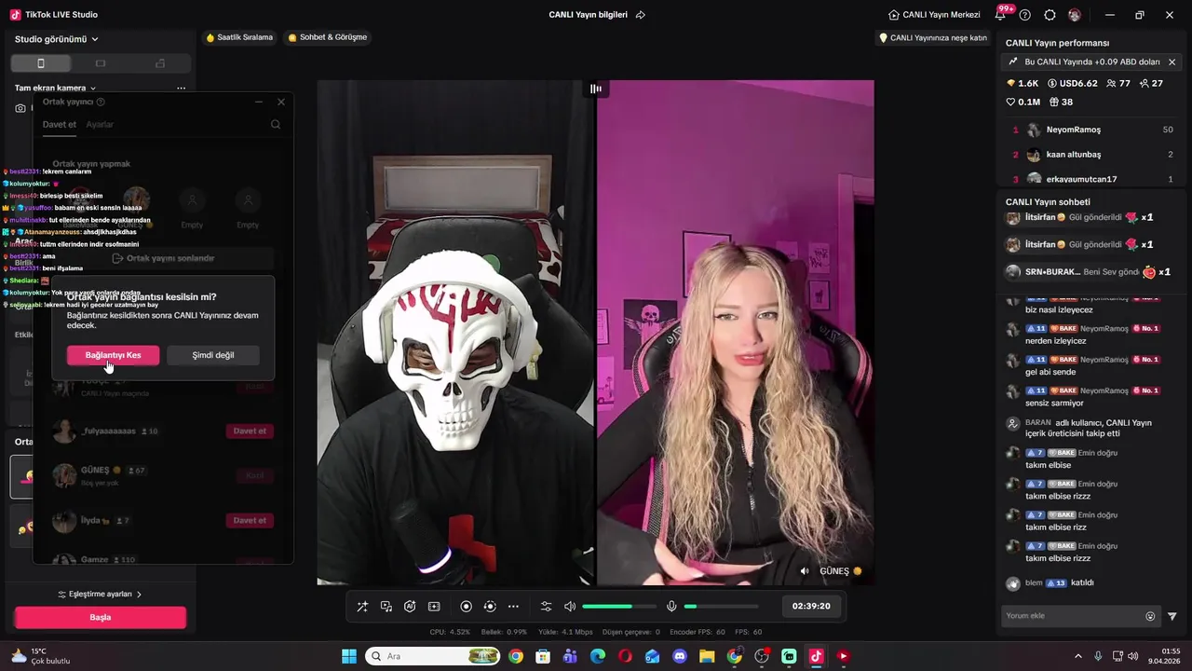Image resolution: width=1192 pixels, height=671 pixels.
Task: Click the 02:39:20 stream timer
Action: [811, 606]
